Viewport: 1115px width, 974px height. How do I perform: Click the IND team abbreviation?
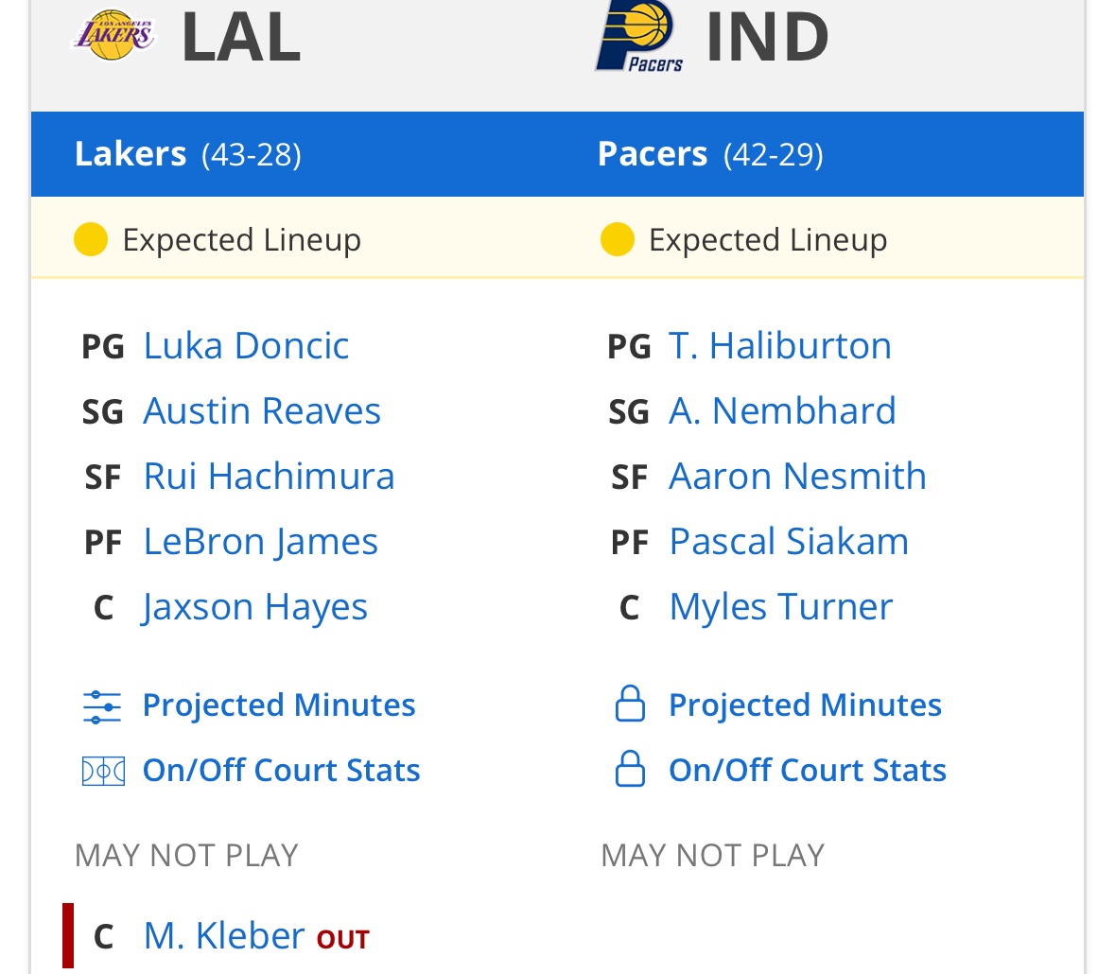(x=767, y=38)
